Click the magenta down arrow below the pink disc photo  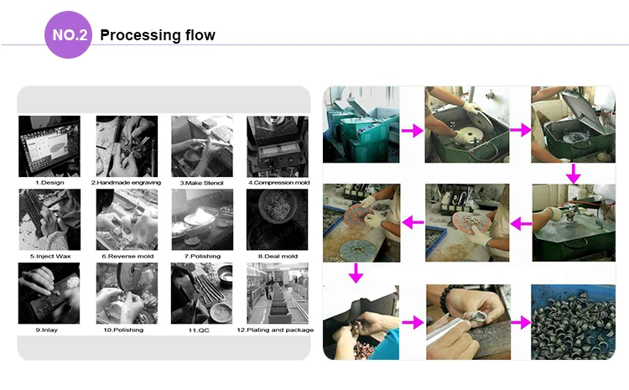click(x=356, y=273)
